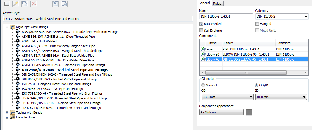
Task: Click the pipe icon beside ISO 7598/ISO 49 style
Action: (x=18, y=93)
